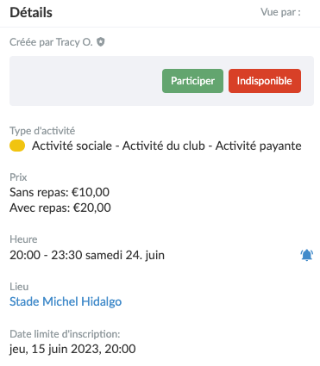The width and height of the screenshot is (320, 366).
Task: Confirm attendance with the green Participer button
Action: coord(192,81)
